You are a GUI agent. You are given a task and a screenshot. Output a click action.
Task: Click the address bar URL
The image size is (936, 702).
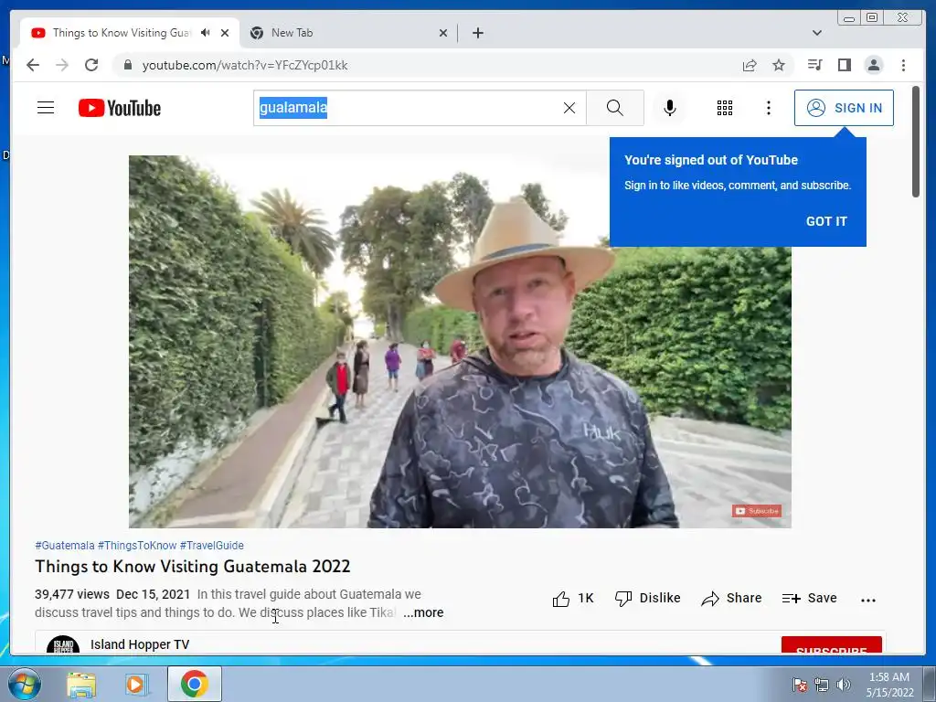coord(245,65)
